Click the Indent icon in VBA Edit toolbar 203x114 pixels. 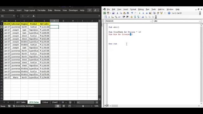(124, 17)
